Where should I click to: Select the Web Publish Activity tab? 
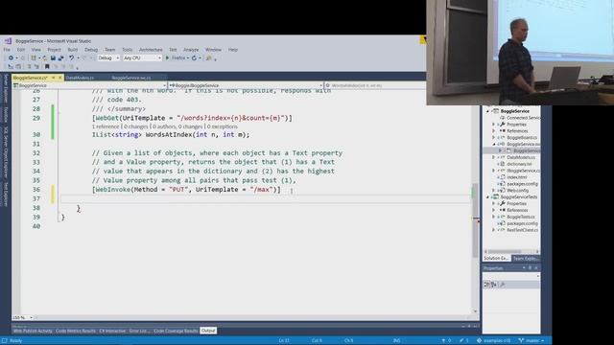(x=33, y=331)
